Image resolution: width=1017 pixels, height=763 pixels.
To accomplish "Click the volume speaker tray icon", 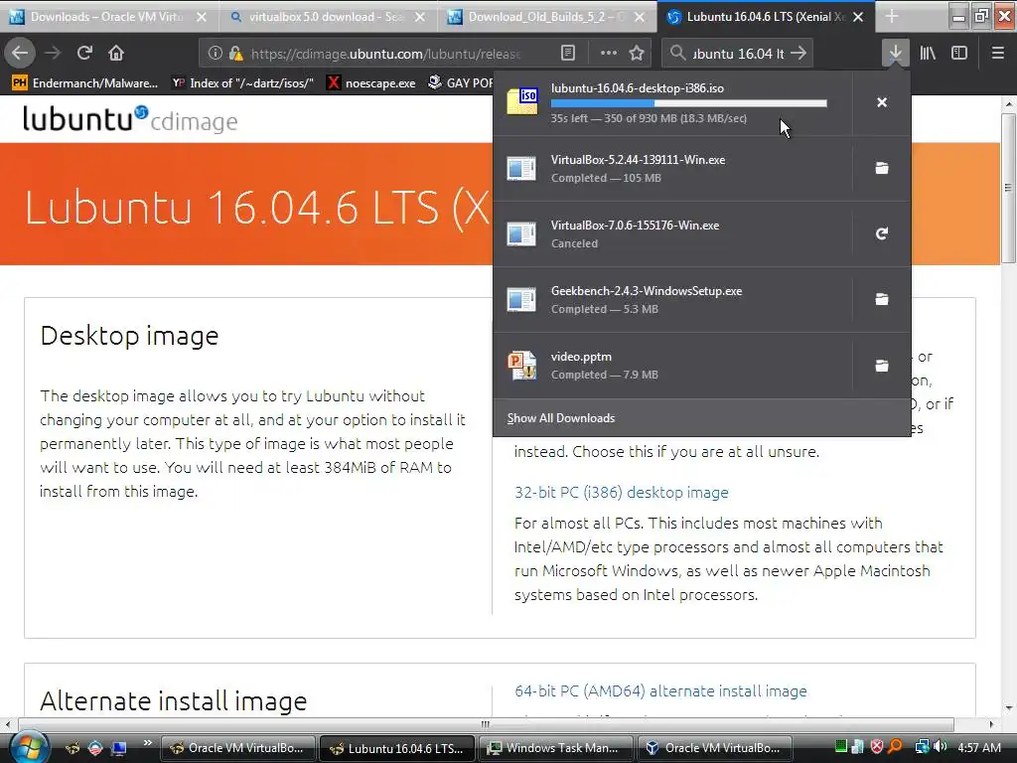I will [x=941, y=747].
